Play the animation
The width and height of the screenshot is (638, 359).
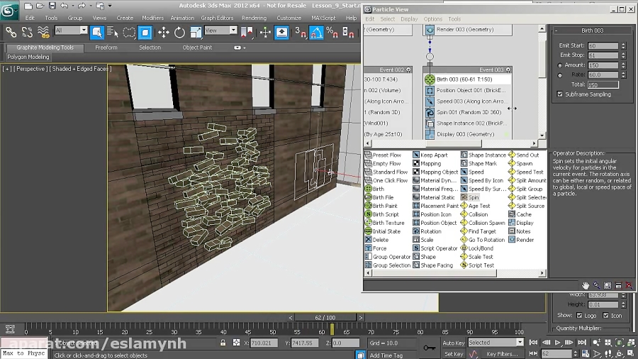point(557,343)
